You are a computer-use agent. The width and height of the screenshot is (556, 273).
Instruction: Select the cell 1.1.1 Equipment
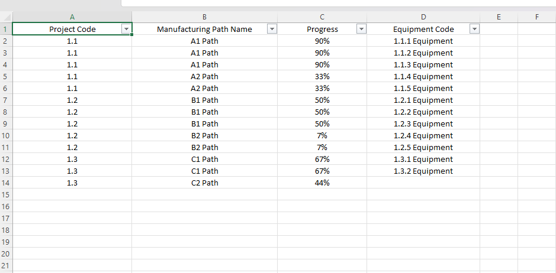coord(423,41)
